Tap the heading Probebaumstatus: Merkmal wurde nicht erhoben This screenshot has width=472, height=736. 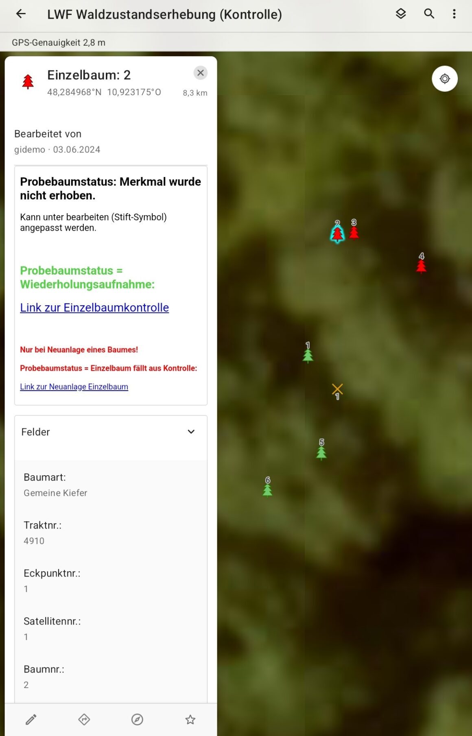coord(111,188)
